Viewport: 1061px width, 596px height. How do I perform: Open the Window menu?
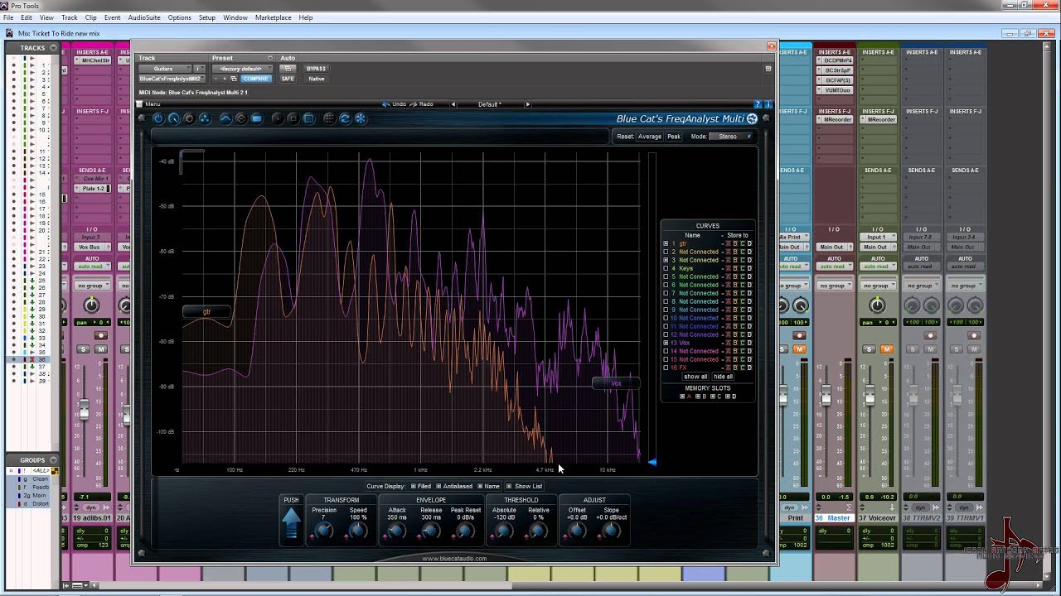235,17
